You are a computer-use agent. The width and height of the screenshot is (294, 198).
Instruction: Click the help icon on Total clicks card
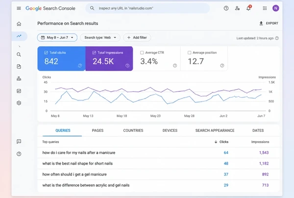(x=80, y=66)
